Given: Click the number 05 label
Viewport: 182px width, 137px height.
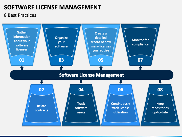Looking at the screenshot, I should click(x=101, y=60).
